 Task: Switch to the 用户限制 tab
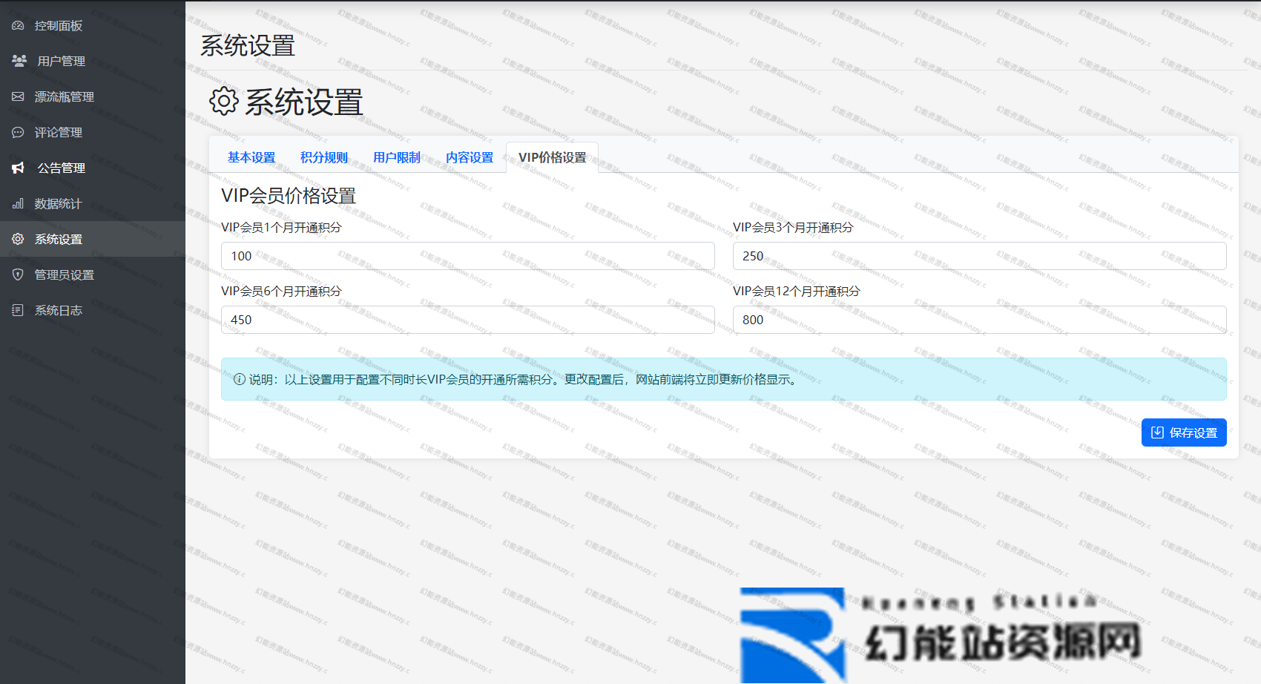(397, 157)
